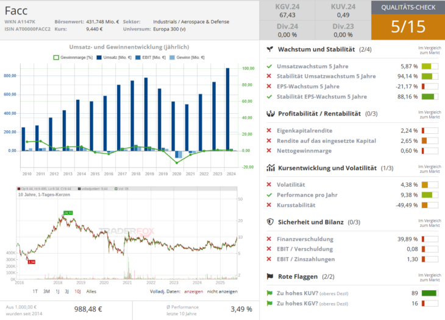
Task: Click comparison bar for Volatilität
Action: point(430,184)
